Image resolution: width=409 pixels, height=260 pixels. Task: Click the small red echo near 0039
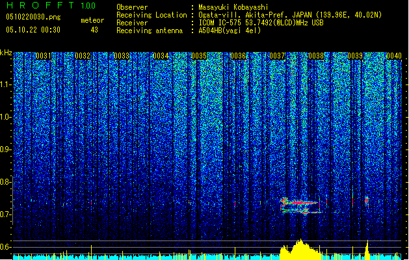click(367, 200)
